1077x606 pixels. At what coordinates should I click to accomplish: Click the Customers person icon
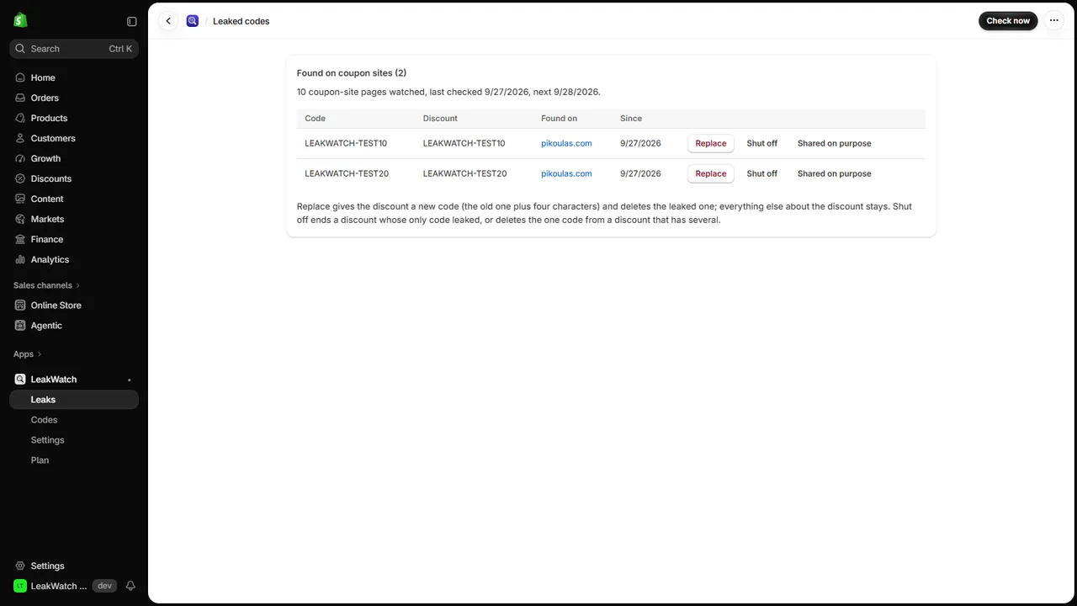tap(20, 138)
